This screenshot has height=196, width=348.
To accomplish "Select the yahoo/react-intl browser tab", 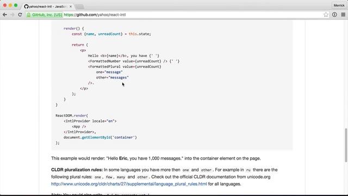I will point(48,7).
